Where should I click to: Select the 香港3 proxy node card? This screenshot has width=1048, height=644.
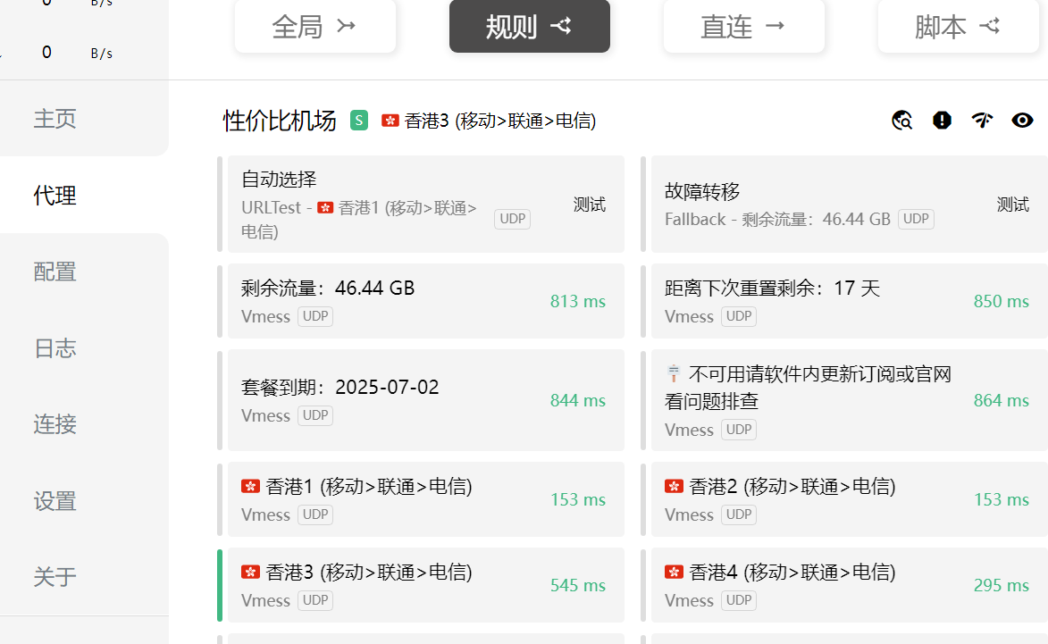(x=426, y=585)
